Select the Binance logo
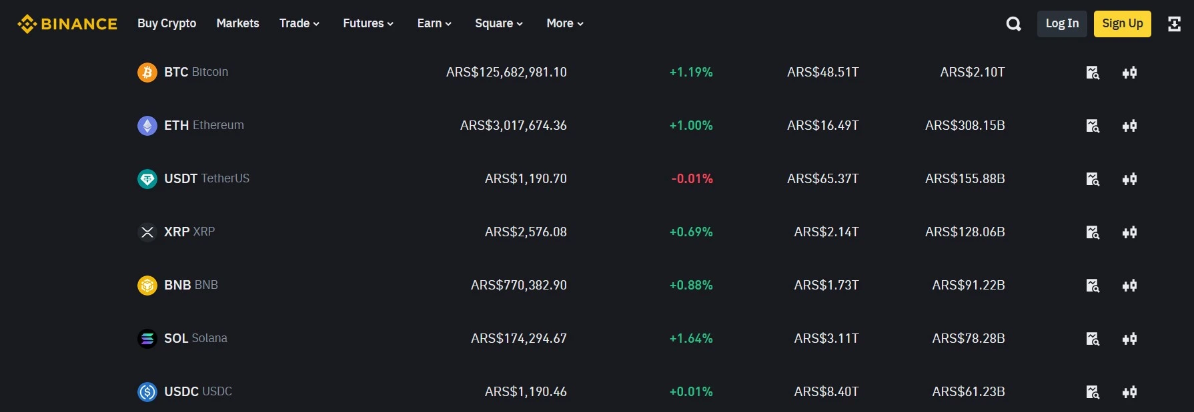The height and width of the screenshot is (412, 1194). click(x=67, y=23)
